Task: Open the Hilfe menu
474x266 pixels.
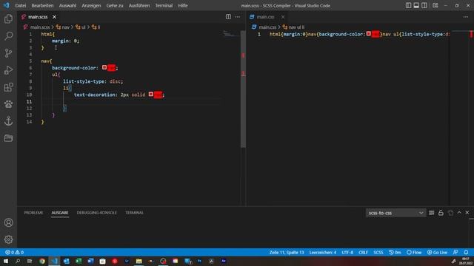Action: 183,5
